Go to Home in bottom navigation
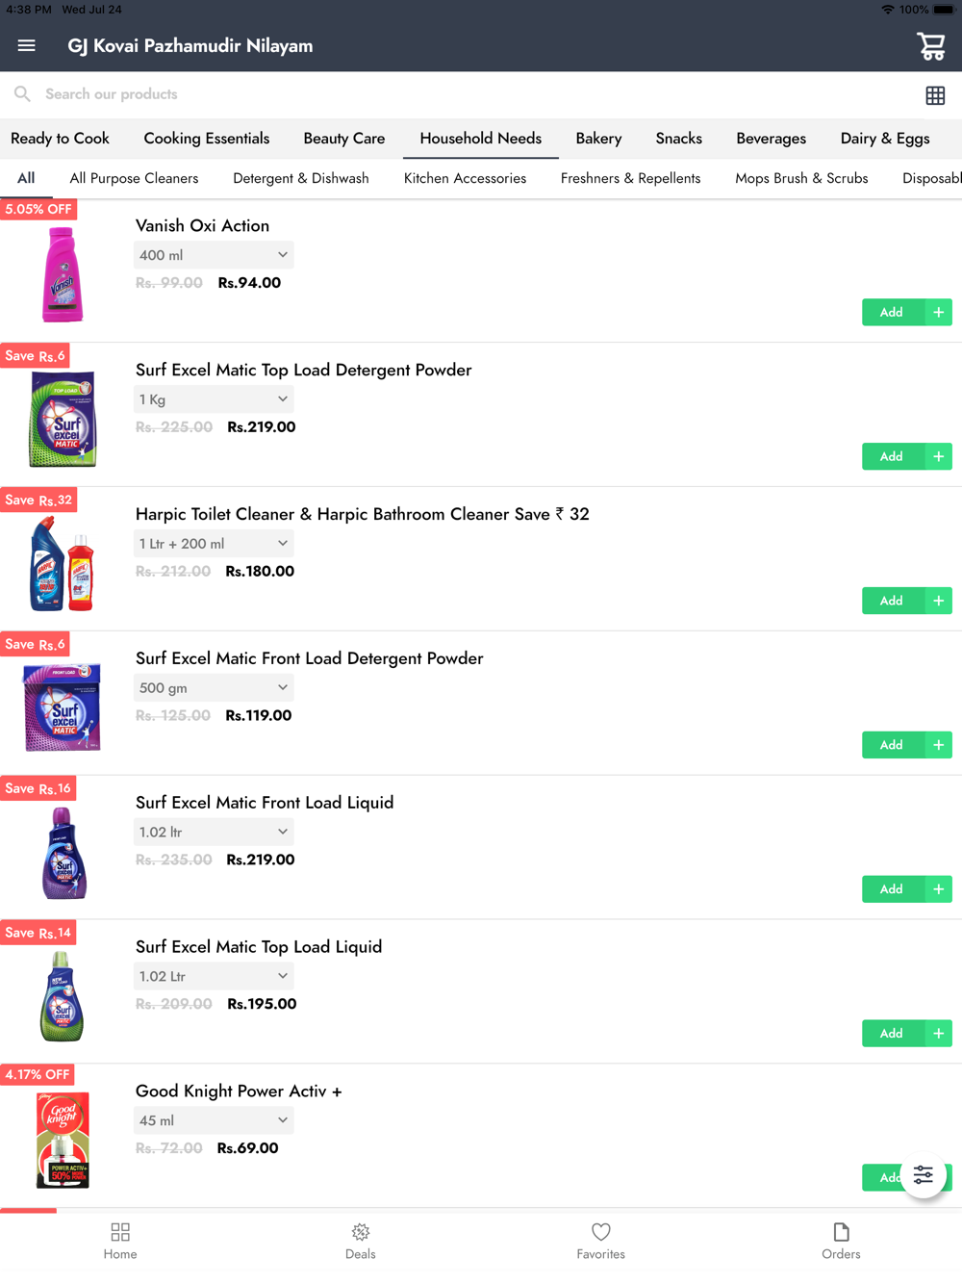The height and width of the screenshot is (1284, 962). 120,1242
